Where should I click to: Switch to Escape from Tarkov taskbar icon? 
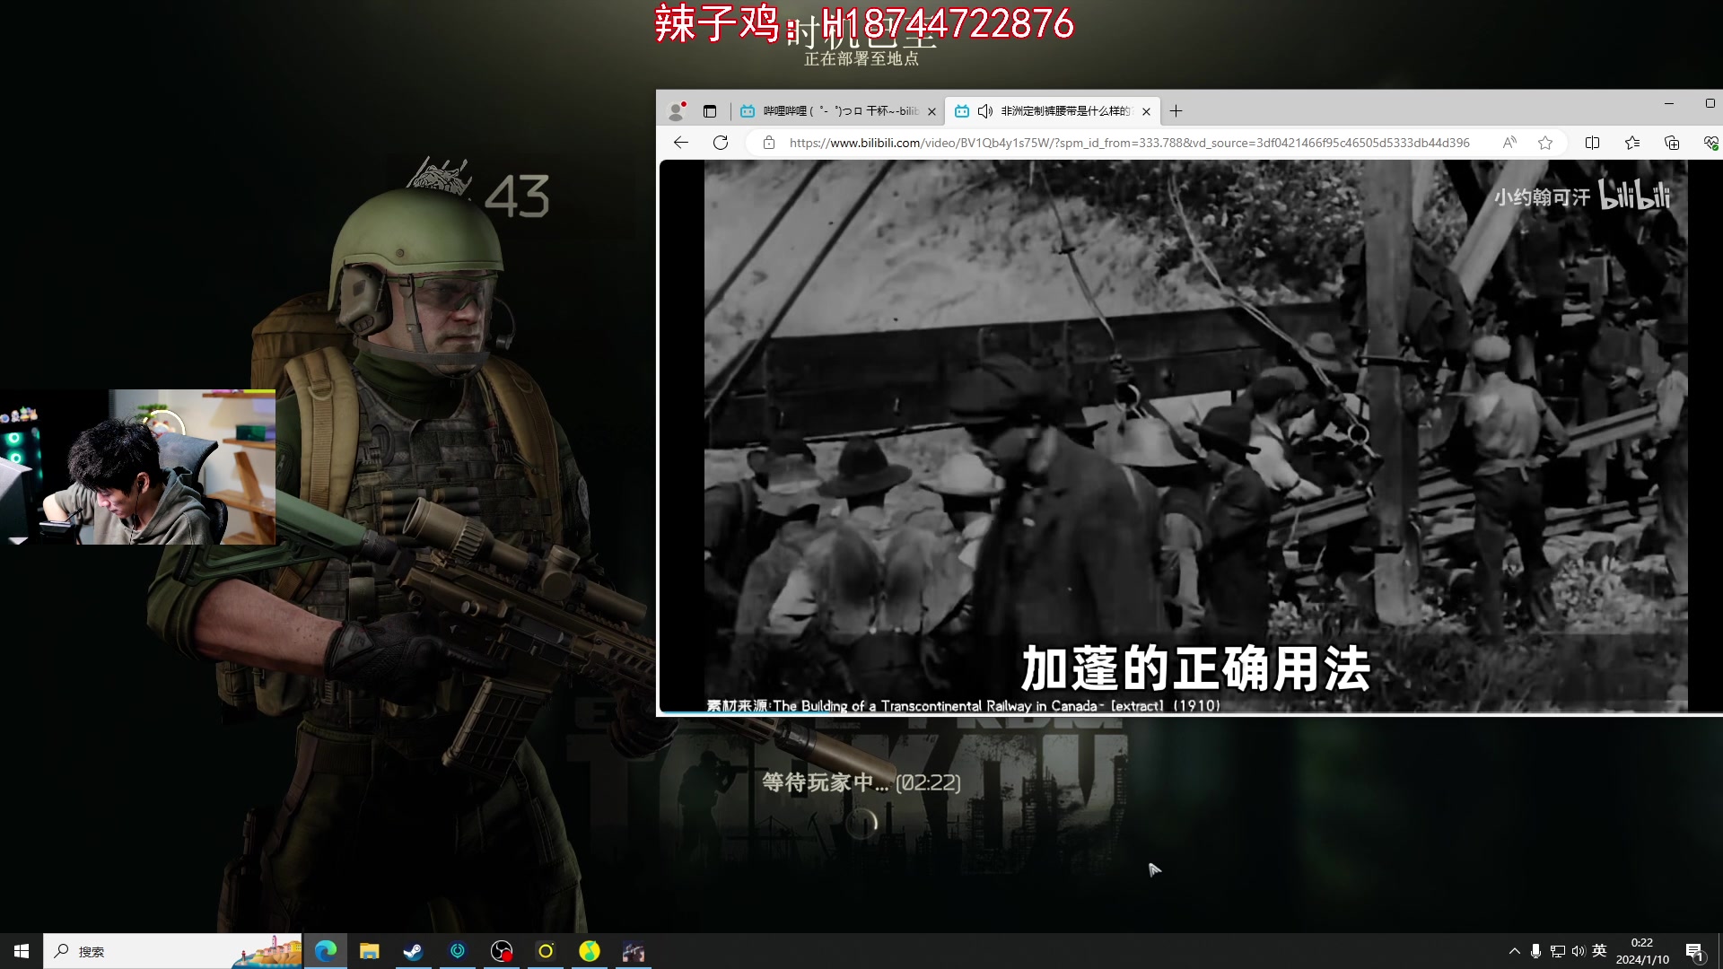point(634,951)
